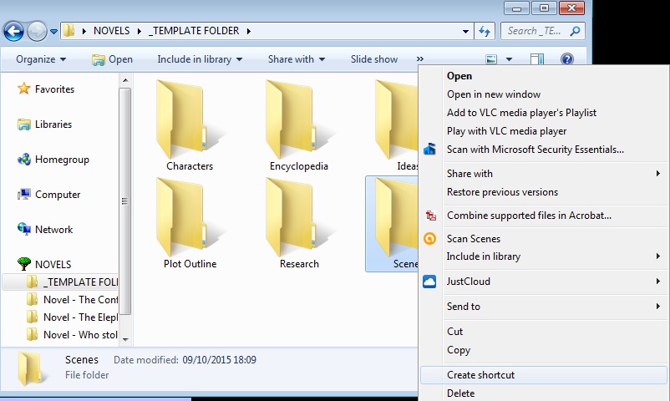
Task: Click the search magnifier icon
Action: 575,31
